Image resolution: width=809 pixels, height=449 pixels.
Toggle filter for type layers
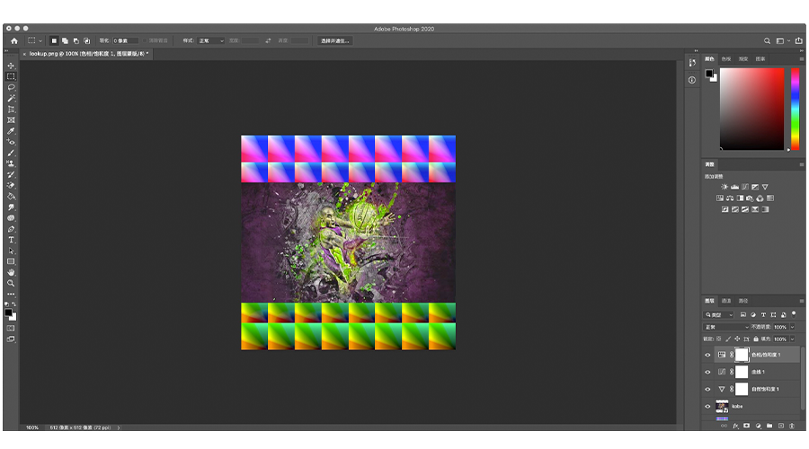tap(763, 314)
